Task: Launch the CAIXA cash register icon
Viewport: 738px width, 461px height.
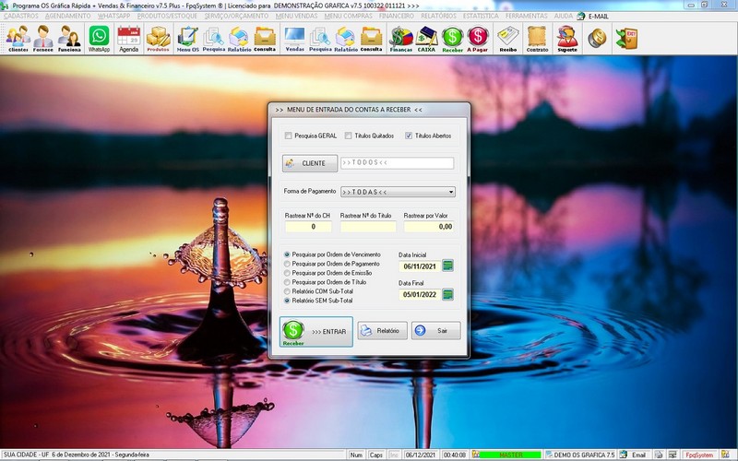Action: click(426, 38)
